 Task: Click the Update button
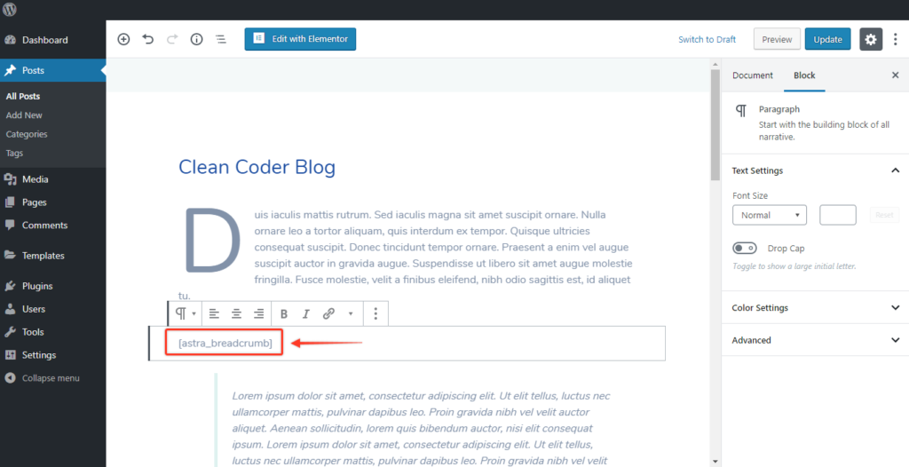[x=827, y=39]
